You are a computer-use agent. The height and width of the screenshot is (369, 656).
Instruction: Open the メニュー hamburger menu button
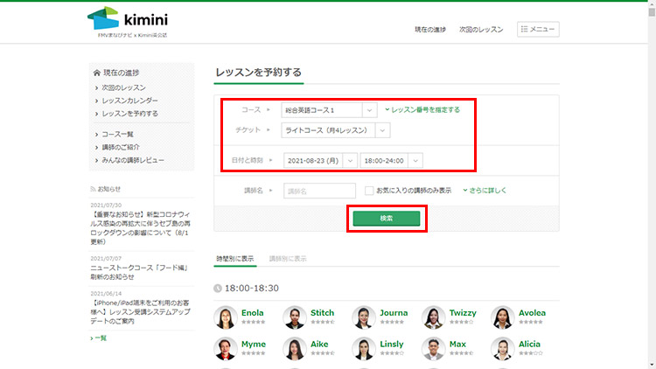tap(538, 30)
